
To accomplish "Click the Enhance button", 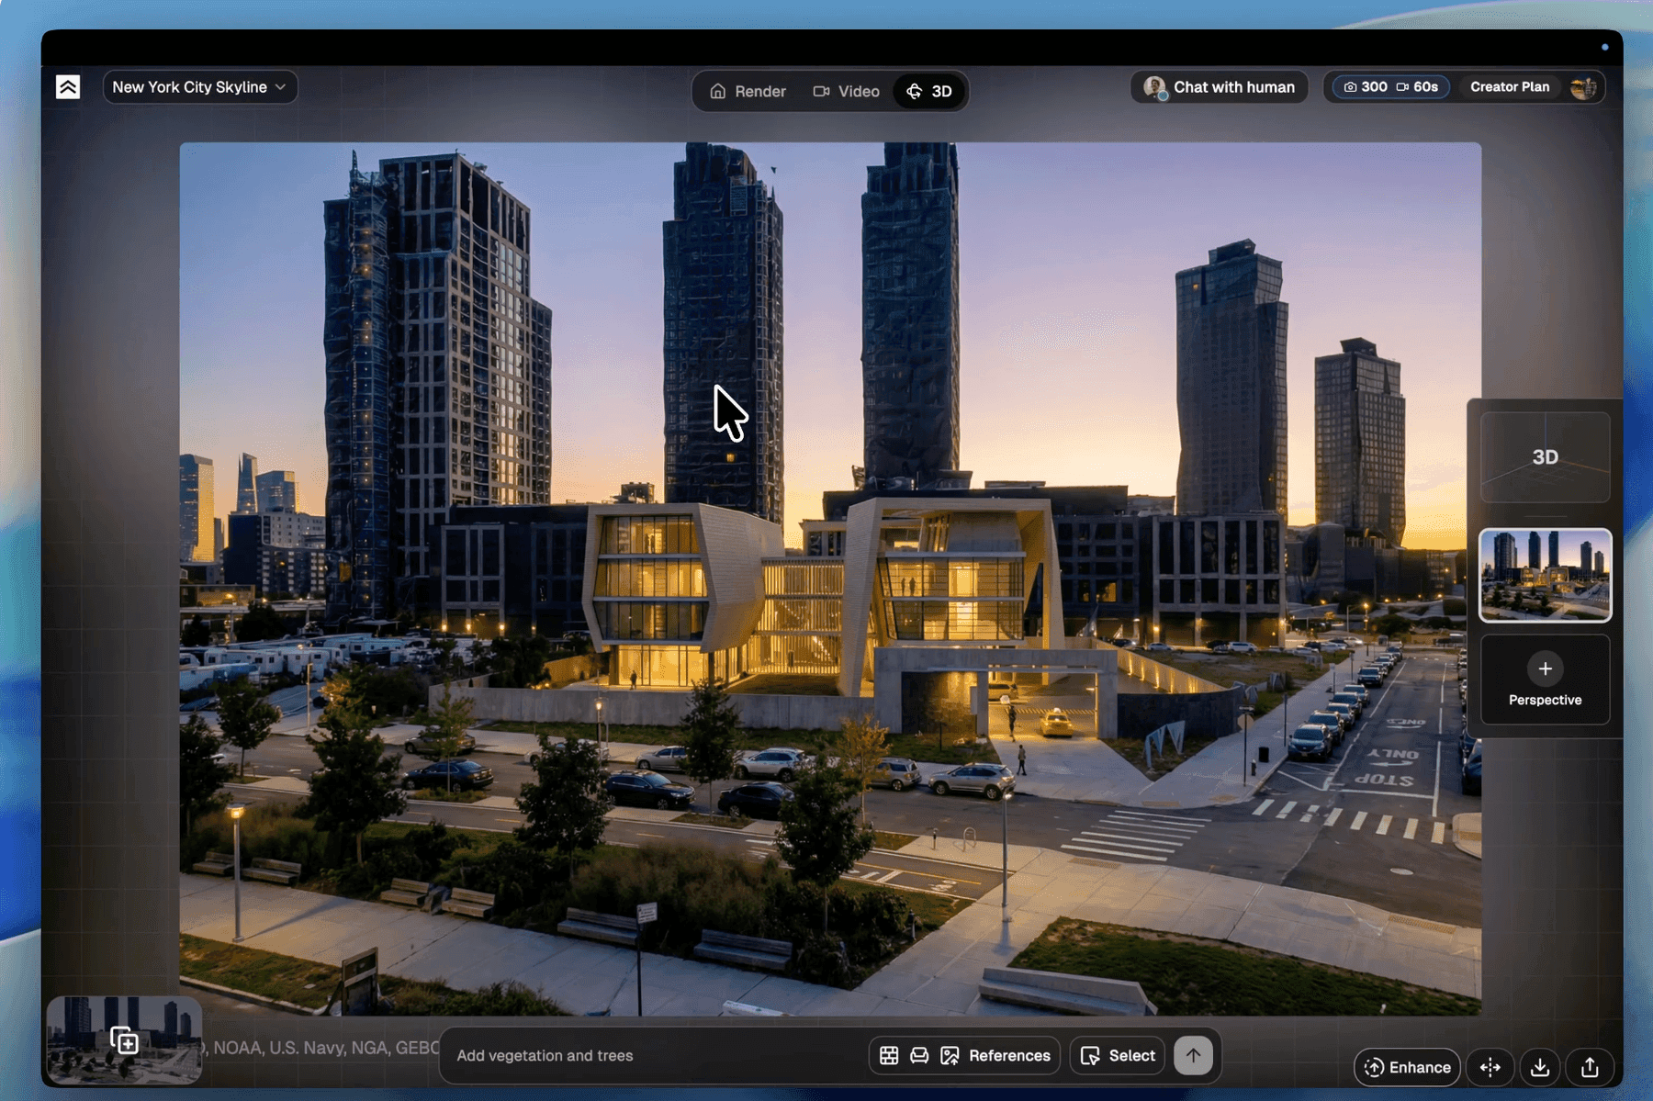I will coord(1407,1067).
